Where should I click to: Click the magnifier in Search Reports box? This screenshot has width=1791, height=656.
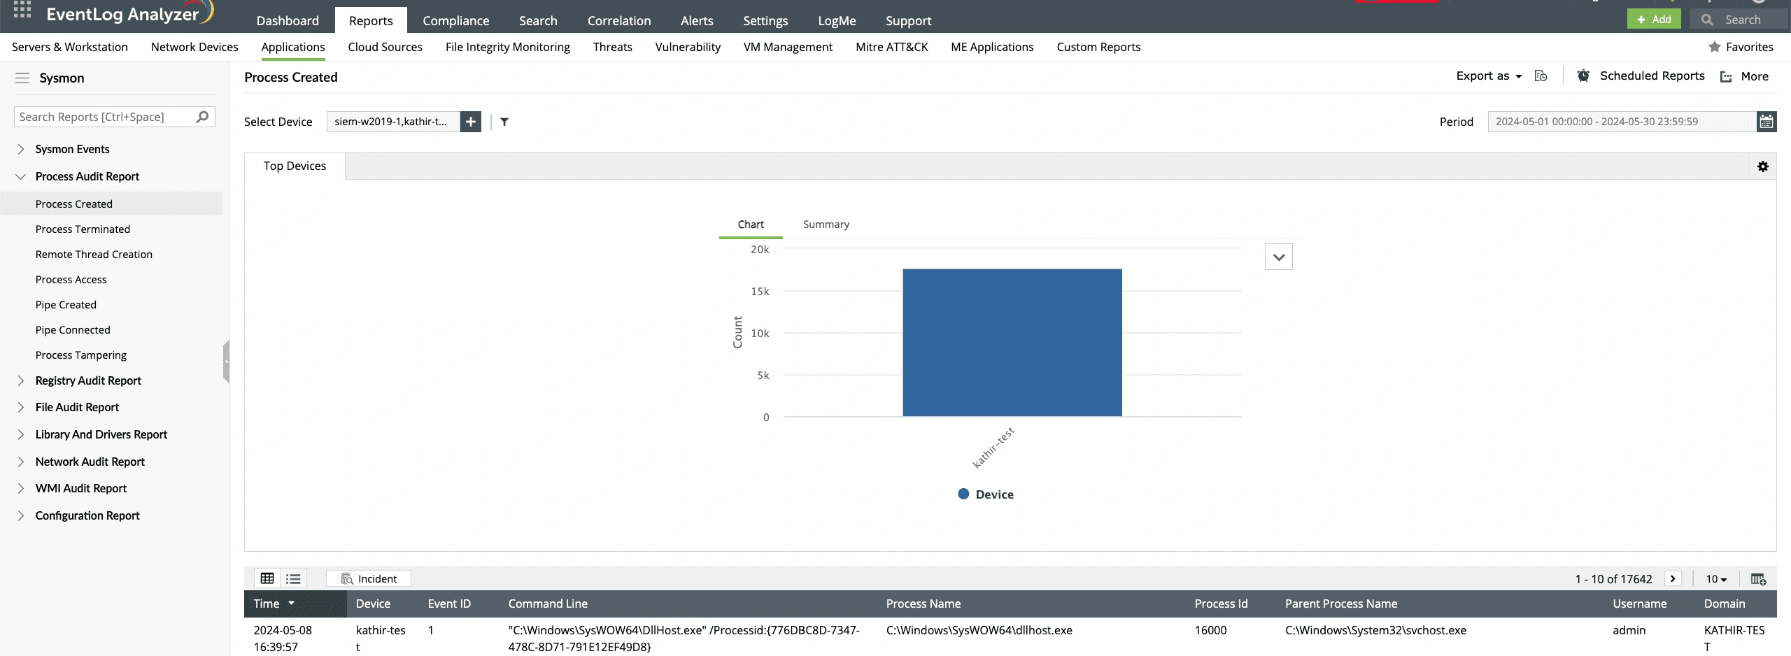(202, 117)
